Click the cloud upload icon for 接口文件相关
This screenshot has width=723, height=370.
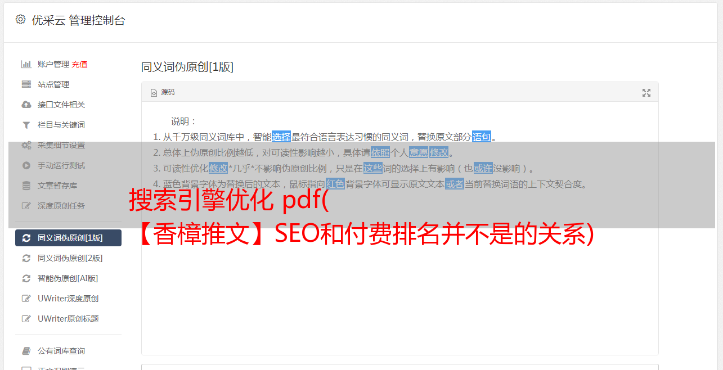coord(26,105)
